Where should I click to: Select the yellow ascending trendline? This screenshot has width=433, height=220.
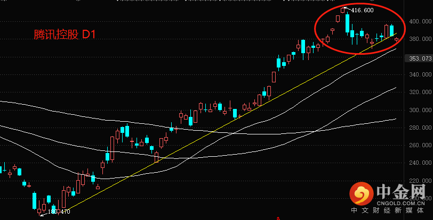point(213,131)
